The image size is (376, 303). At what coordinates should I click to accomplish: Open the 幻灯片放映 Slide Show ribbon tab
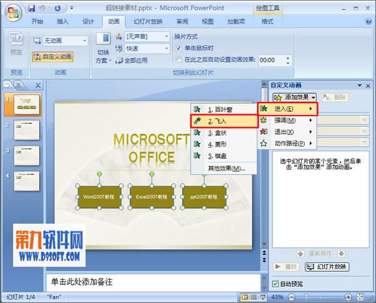tap(148, 22)
